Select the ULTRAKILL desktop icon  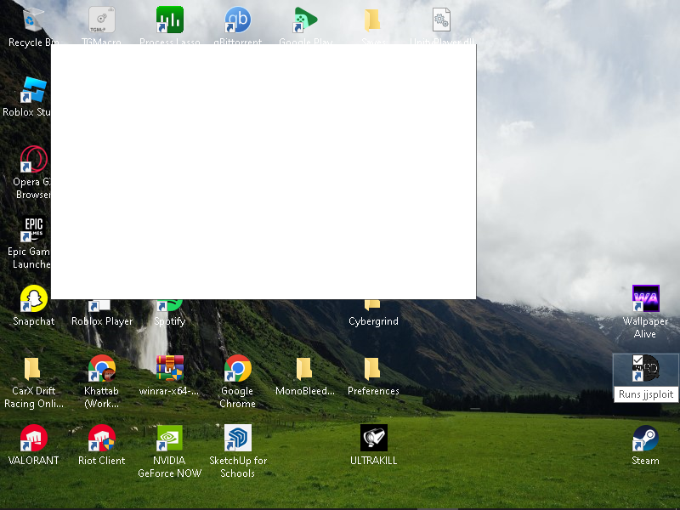(373, 438)
